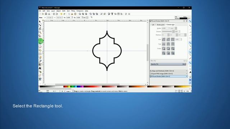Click the Paste toolbar icon
Image resolution: width=230 pixels, height=129 pixels.
pos(75,14)
